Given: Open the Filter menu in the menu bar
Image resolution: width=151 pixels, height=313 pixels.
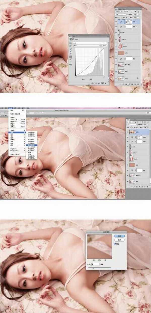Looking at the screenshot, I should tap(11, 108).
